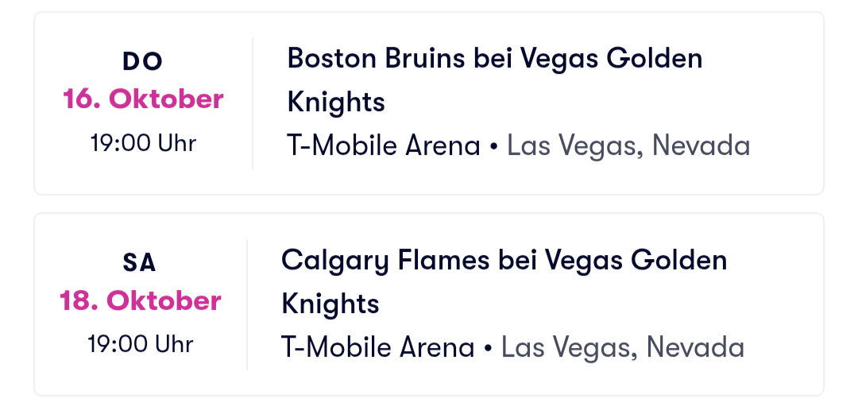Click the word Knights in the Flames card
The height and width of the screenshot is (410, 858).
coord(330,304)
